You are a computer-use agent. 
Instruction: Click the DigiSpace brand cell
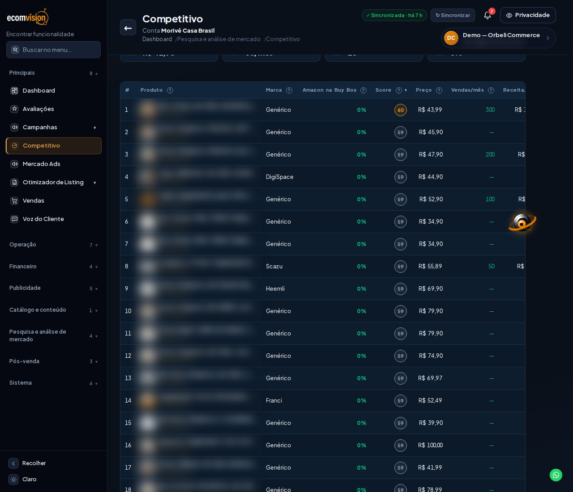click(x=280, y=177)
